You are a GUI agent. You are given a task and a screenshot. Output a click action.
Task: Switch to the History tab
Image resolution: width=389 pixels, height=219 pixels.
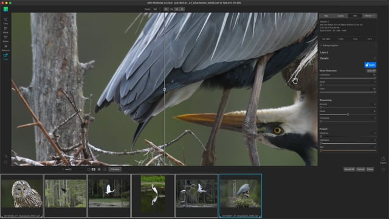[x=370, y=16]
